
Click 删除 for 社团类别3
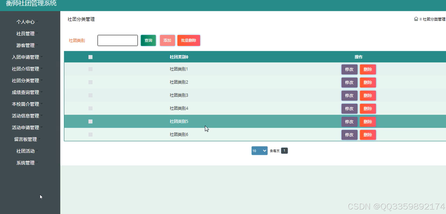(x=368, y=96)
